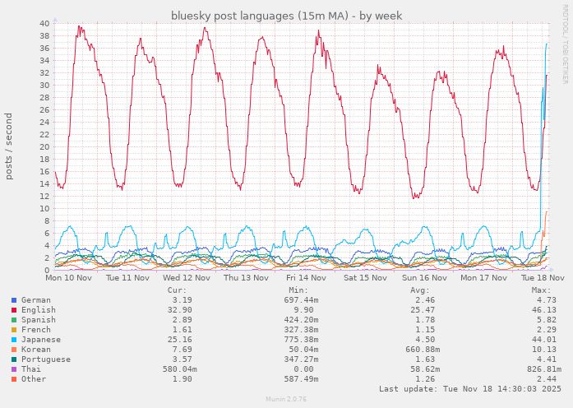Click the 'Last update' timestamp text
Viewport: 573px width, 408px height.
[x=469, y=389]
